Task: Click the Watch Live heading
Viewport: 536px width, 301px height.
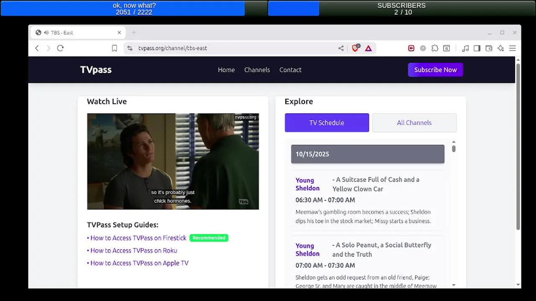Action: [107, 102]
